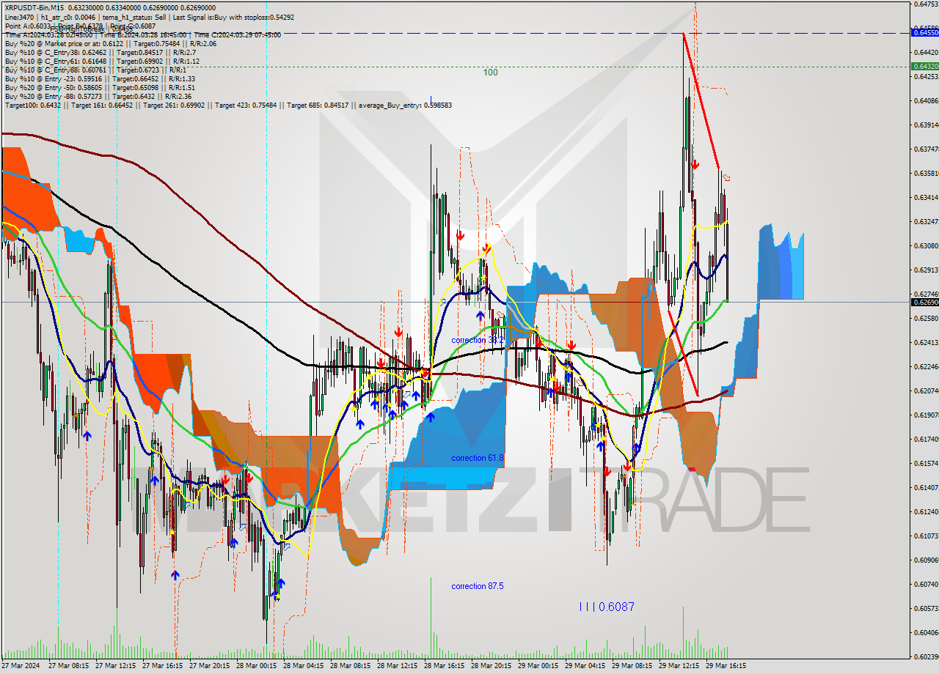Click the '29 Mar 04:15' time label

click(x=585, y=666)
